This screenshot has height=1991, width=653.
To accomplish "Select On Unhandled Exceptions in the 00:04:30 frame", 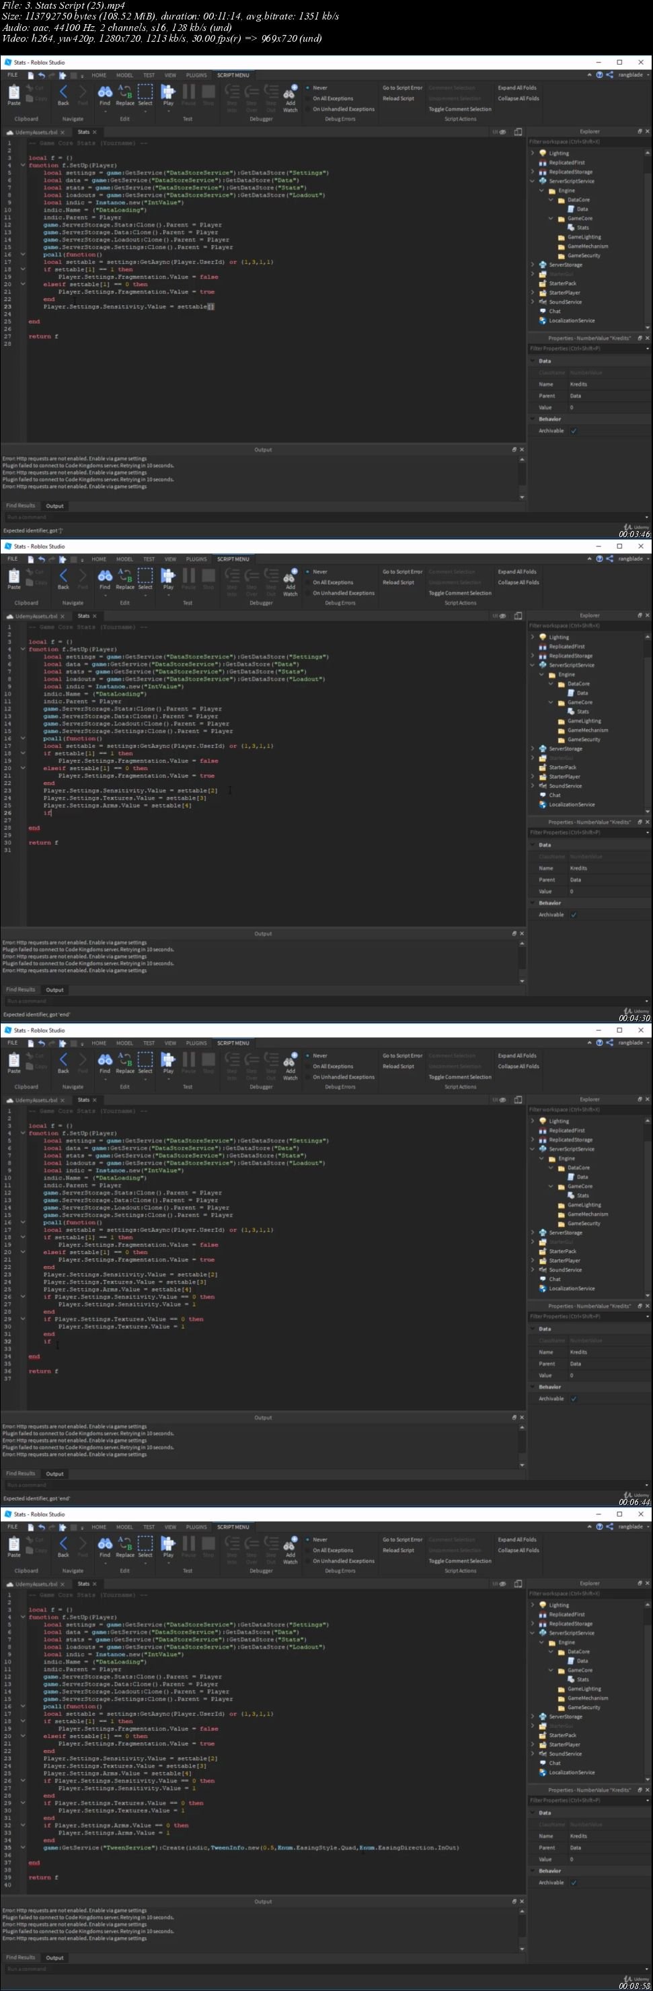I will [x=307, y=593].
